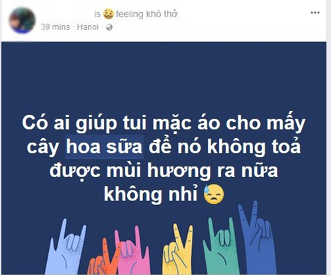Click the blurred profile avatar picture
The image size is (331, 276).
point(23,21)
